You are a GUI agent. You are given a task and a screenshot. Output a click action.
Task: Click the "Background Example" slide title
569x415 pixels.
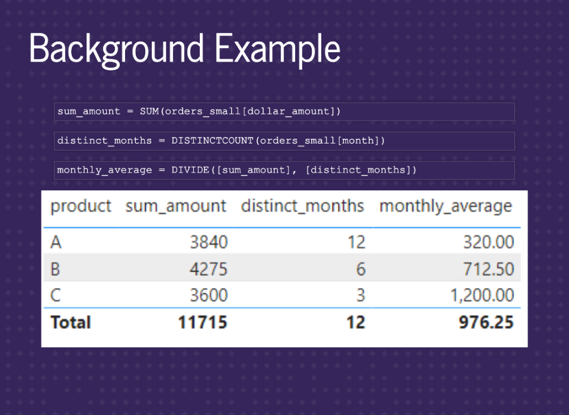(184, 49)
